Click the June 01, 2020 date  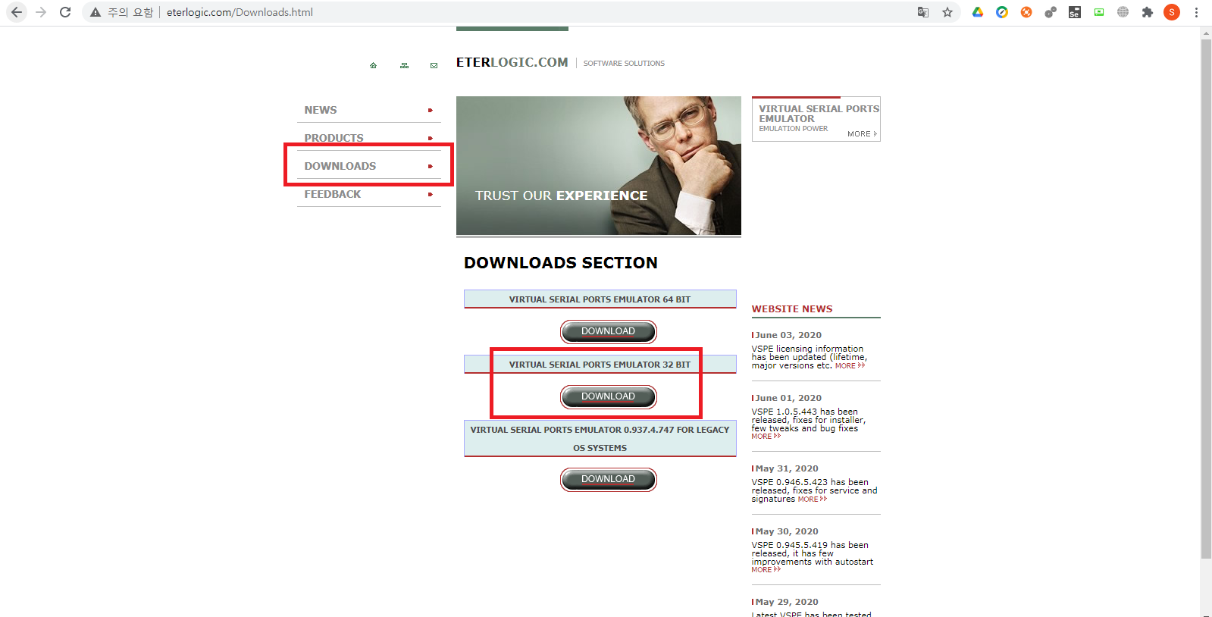click(x=788, y=398)
